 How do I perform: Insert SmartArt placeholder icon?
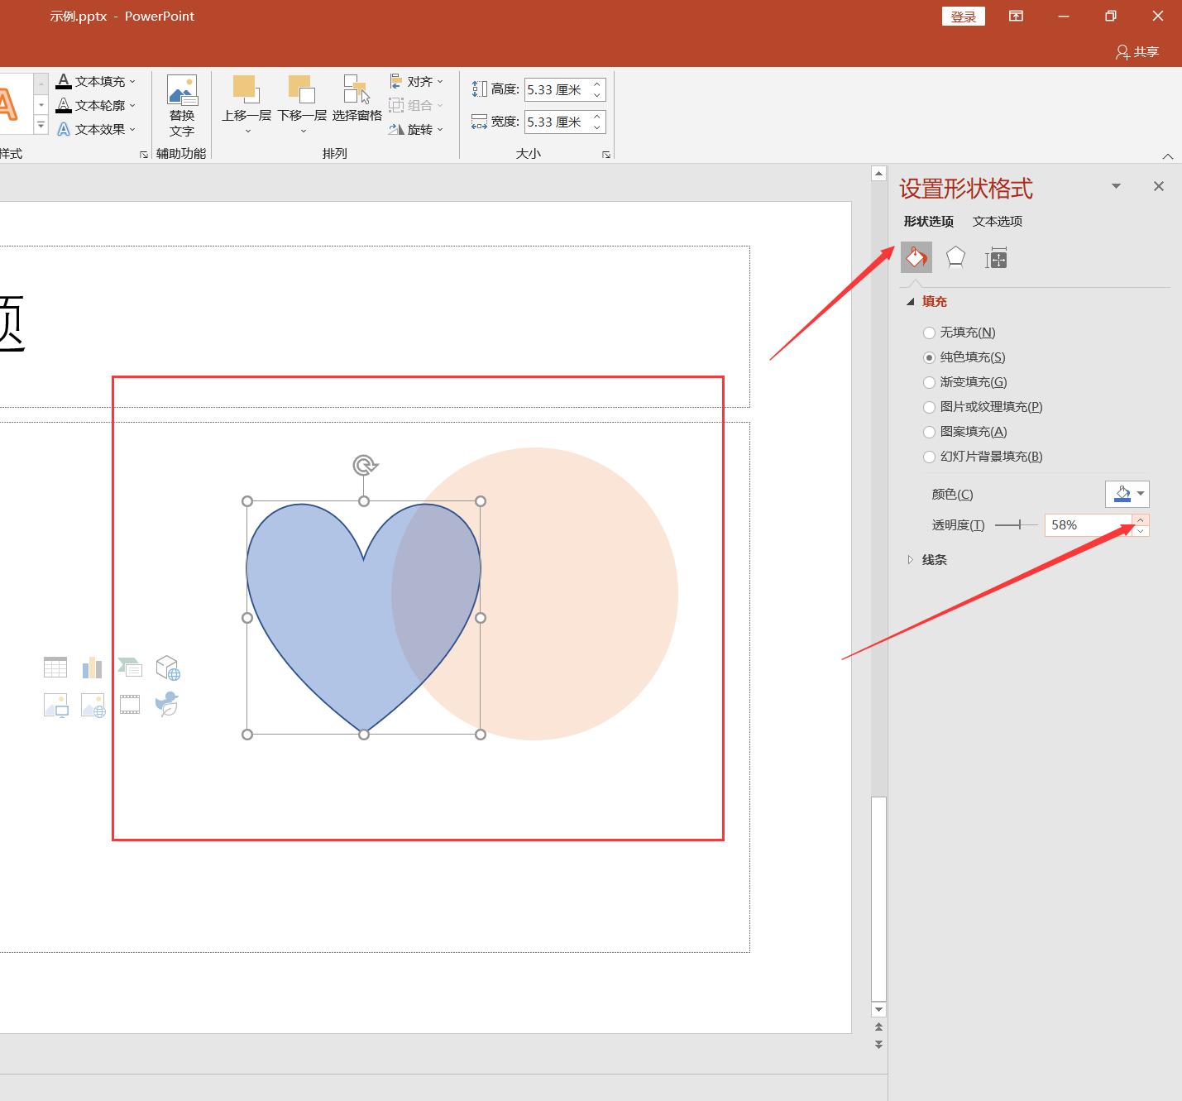(130, 667)
